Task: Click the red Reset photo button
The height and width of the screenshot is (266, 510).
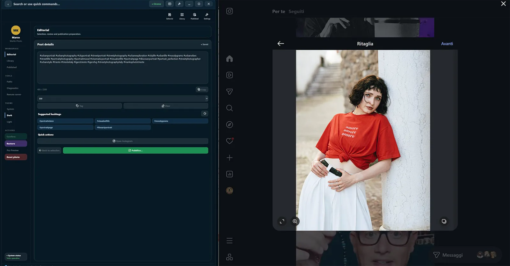Action: (x=16, y=157)
